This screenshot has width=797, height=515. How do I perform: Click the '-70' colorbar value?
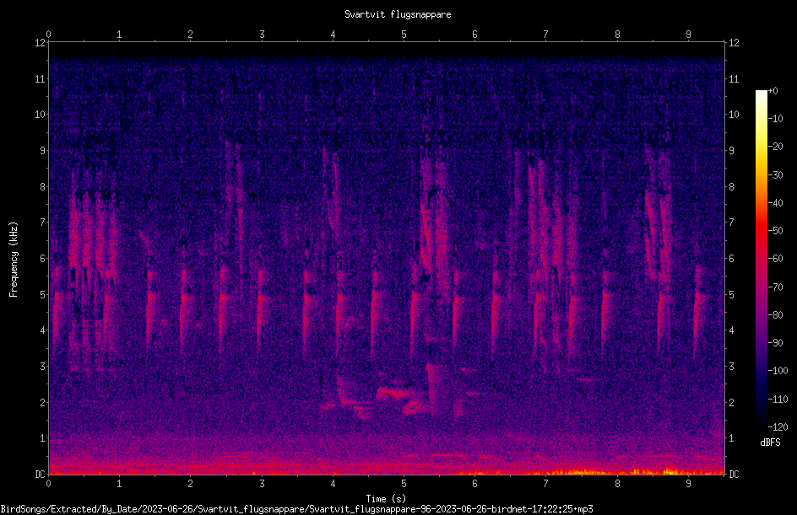click(776, 287)
